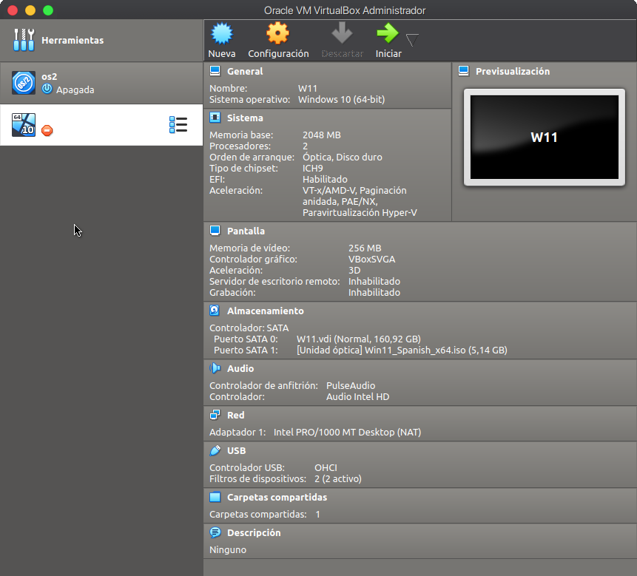Open the Herramientas tools icon

pyautogui.click(x=24, y=40)
